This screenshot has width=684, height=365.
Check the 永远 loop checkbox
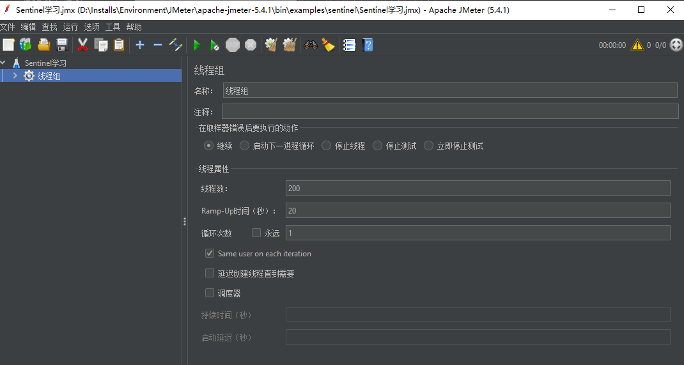click(x=256, y=233)
